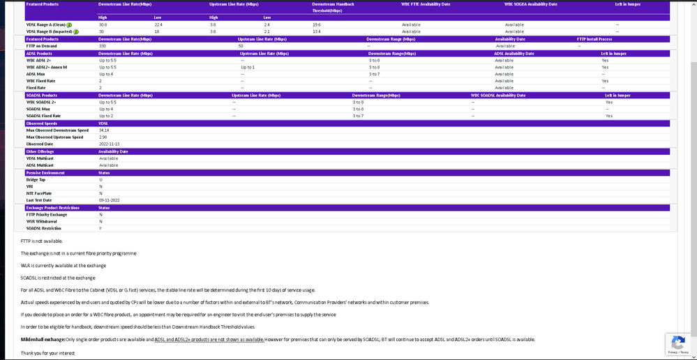697x360 pixels.
Task: Select the "SOADSL Max" row label
Action: tap(38, 109)
